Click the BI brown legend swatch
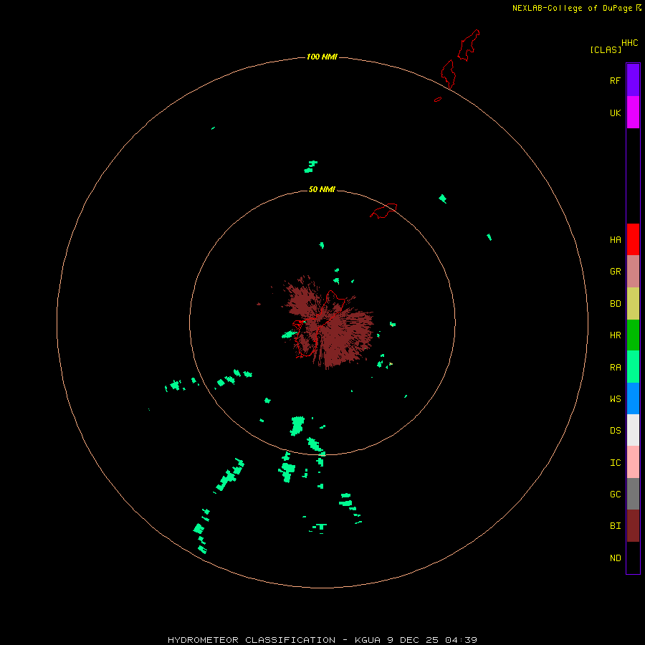Image resolution: width=645 pixels, height=645 pixels. [x=633, y=526]
